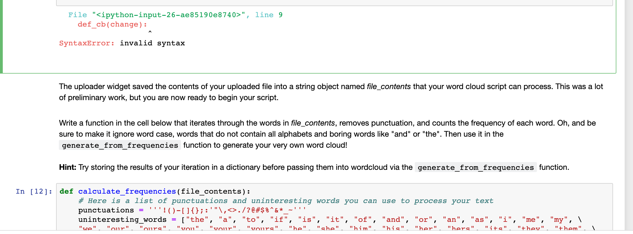Click the caret marker under def_cb
This screenshot has height=234, width=633.
tap(150, 32)
